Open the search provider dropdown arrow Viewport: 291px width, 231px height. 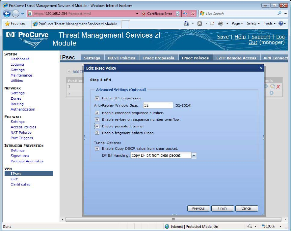pyautogui.click(x=285, y=14)
